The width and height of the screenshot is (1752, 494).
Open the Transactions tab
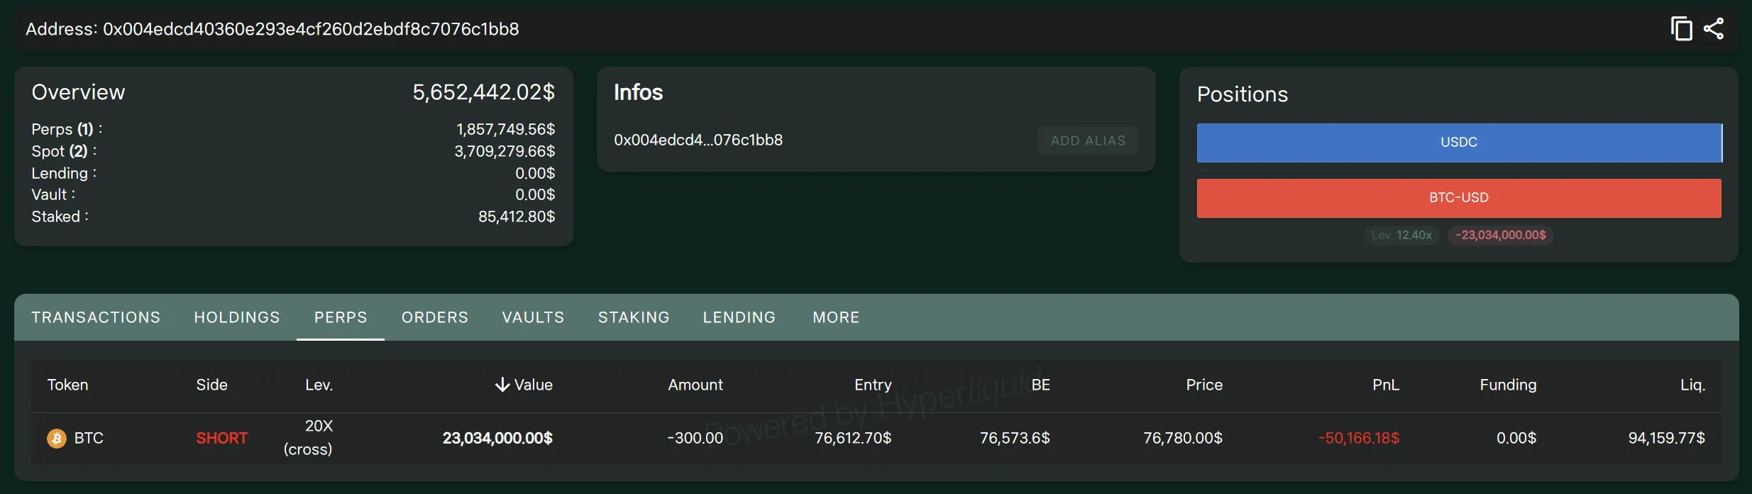coord(96,317)
